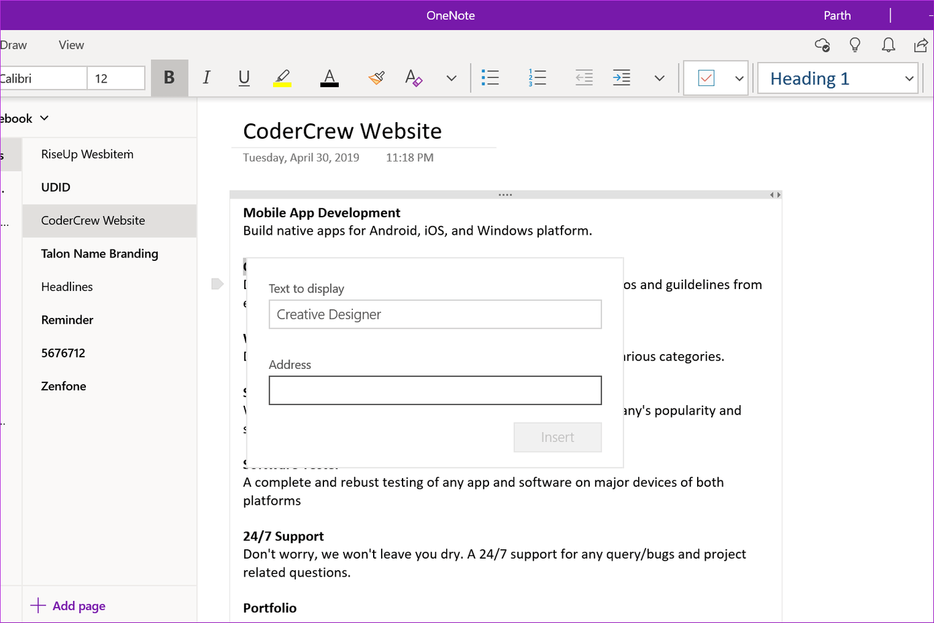Share this notebook page
This screenshot has height=623, width=934.
pyautogui.click(x=921, y=45)
